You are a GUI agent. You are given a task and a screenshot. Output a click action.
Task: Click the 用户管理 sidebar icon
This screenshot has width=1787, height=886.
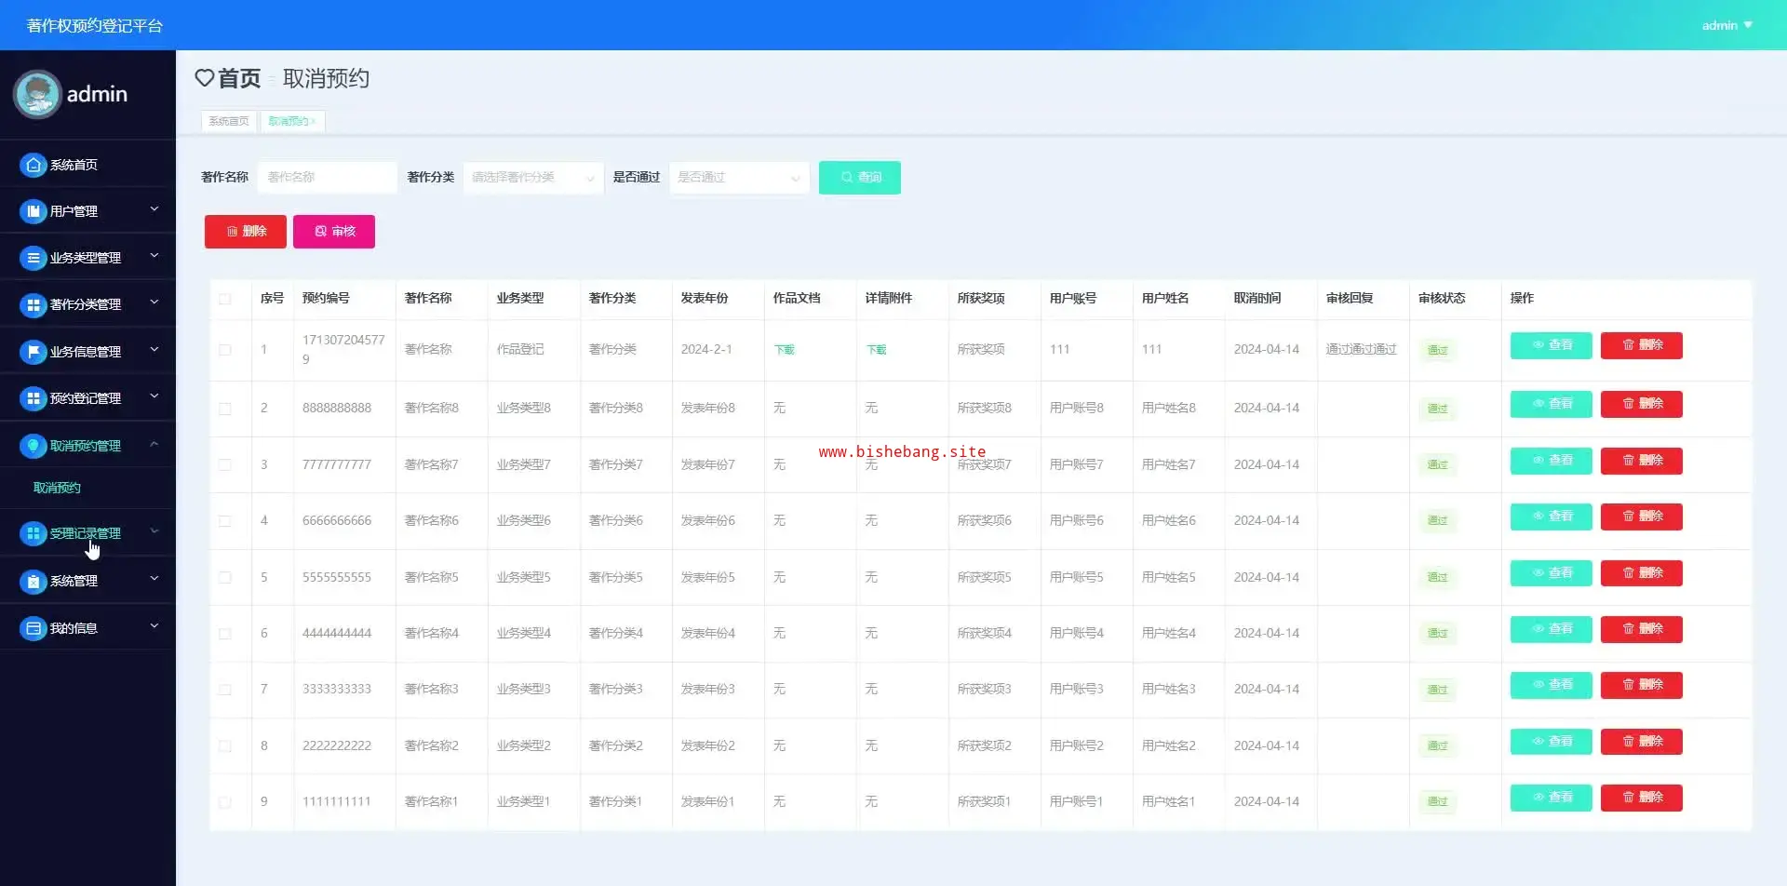[34, 211]
